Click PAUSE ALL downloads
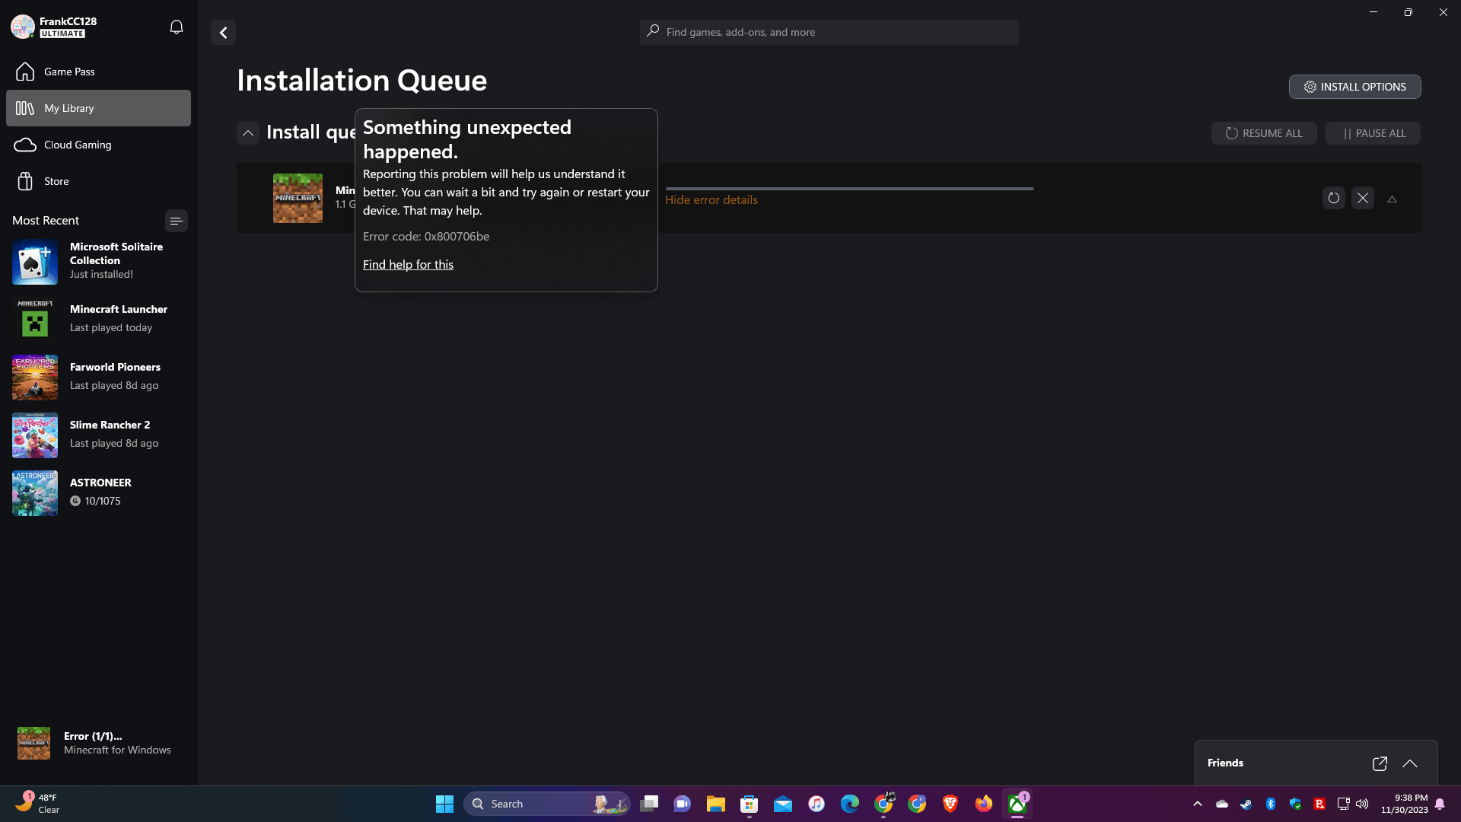This screenshot has height=822, width=1461. point(1372,133)
